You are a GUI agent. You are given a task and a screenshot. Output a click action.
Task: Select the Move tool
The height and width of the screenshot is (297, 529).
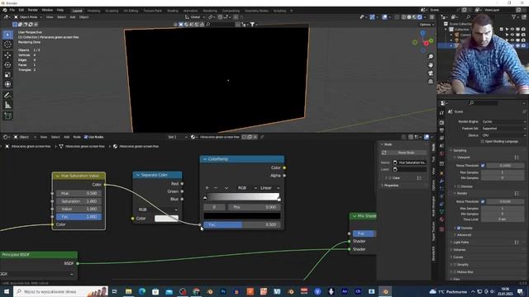click(x=7, y=55)
